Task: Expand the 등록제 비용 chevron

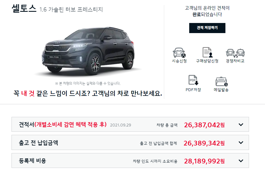Action: coord(241,161)
